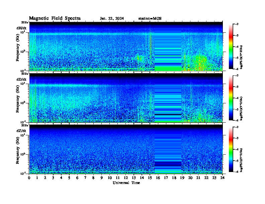Click the "Magnetic Field Spectra" title
The image size is (265, 204).
(x=55, y=18)
